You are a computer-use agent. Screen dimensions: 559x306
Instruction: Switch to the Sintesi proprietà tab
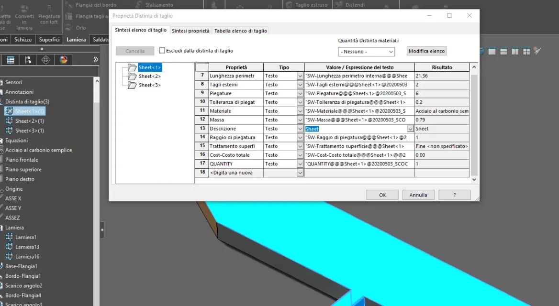click(x=191, y=31)
